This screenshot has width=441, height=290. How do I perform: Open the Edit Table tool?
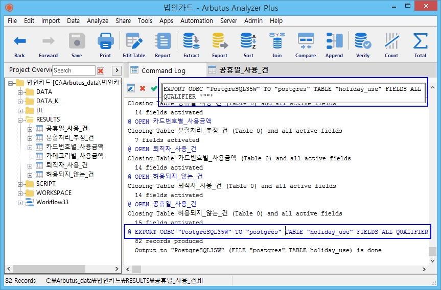134,45
